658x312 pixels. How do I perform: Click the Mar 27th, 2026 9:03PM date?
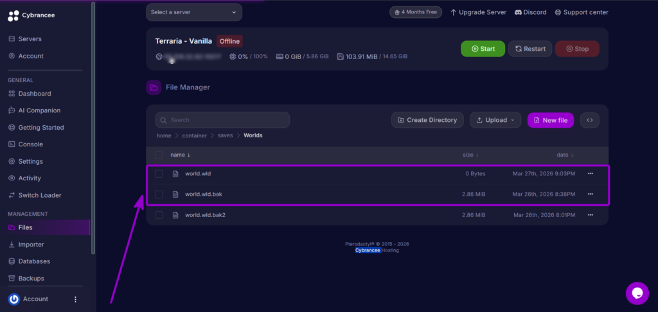[544, 173]
